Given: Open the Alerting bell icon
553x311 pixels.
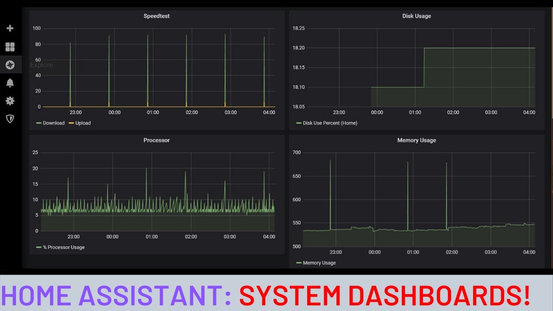Looking at the screenshot, I should click(x=10, y=83).
